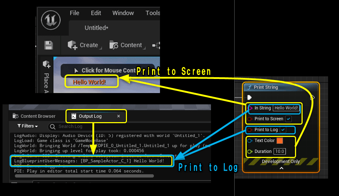The image size is (339, 196).
Task: Click the horizontal scrollbar in Output Log
Action: pos(84,176)
